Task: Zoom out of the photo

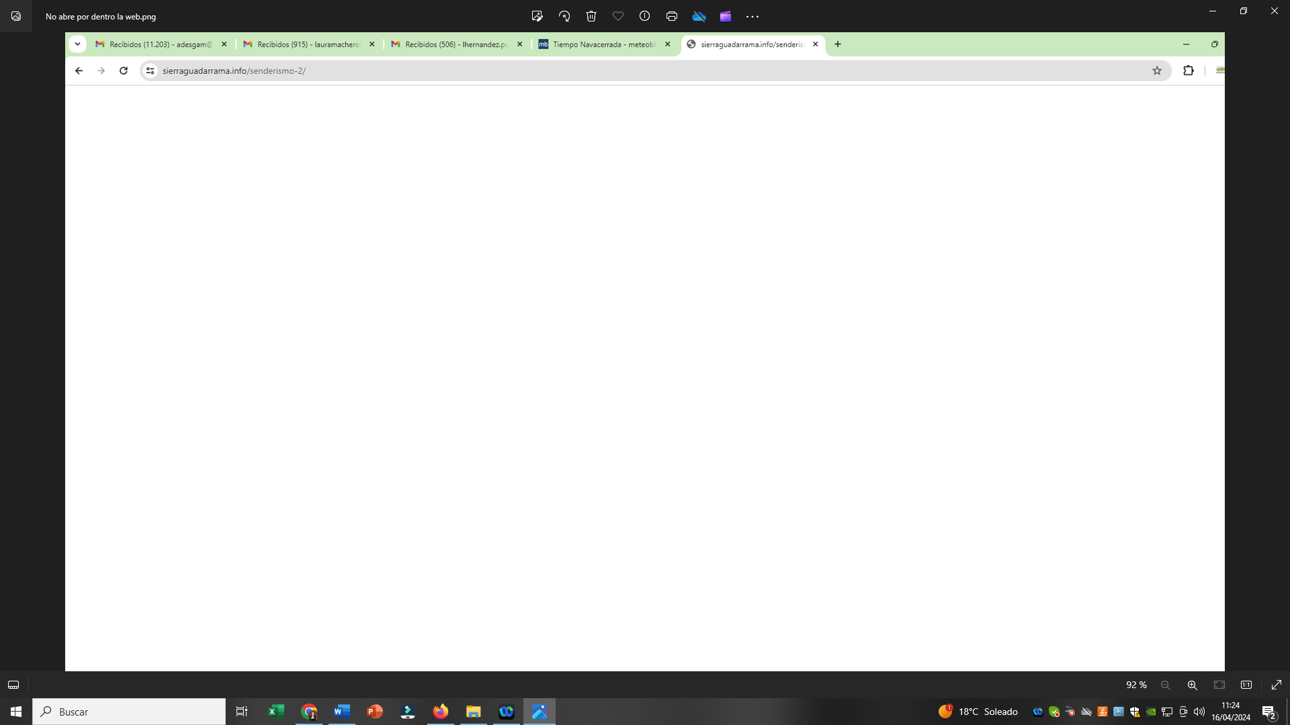Action: (x=1166, y=685)
